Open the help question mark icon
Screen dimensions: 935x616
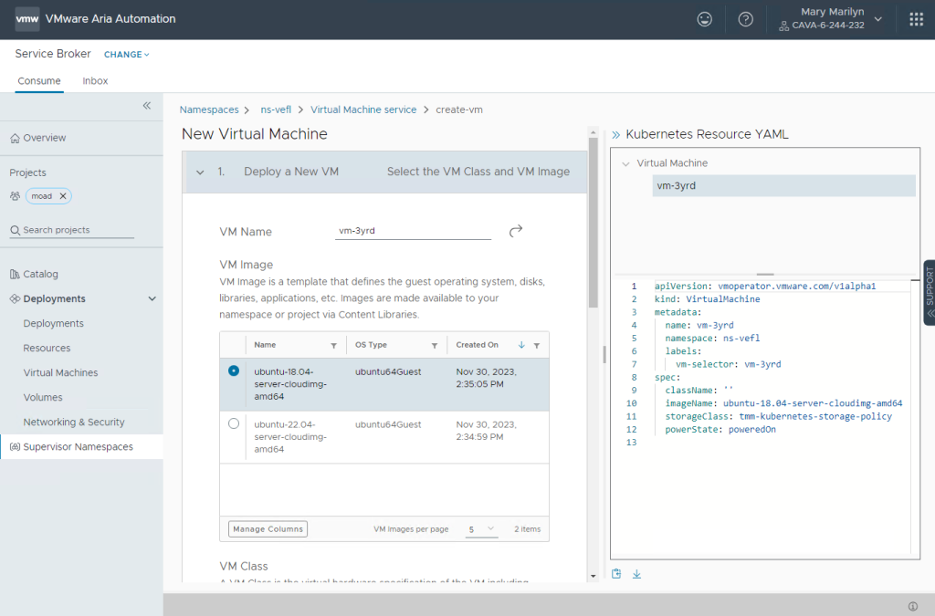click(x=746, y=19)
